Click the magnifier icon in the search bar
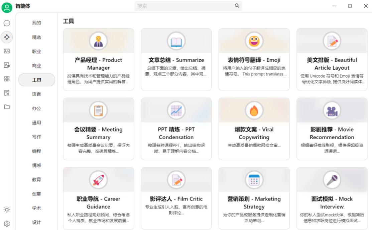This screenshot has height=230, width=372. click(237, 6)
